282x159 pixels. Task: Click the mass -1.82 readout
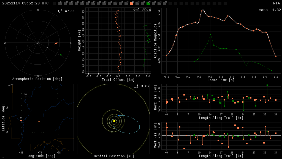[x=270, y=10]
